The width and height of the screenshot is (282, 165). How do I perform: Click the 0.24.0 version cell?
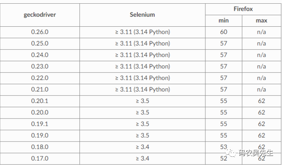point(40,55)
